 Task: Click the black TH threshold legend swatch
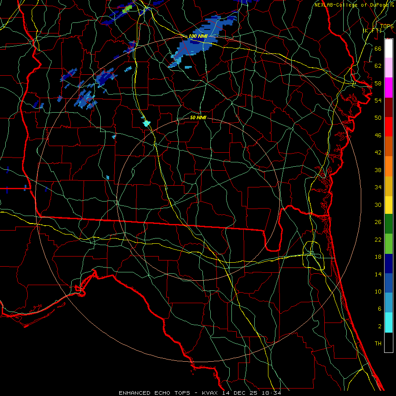point(389,342)
